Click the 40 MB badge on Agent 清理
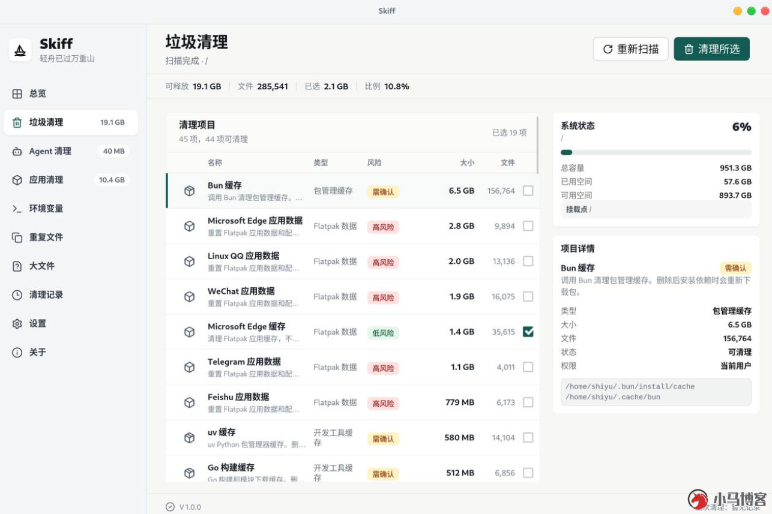 pos(113,151)
